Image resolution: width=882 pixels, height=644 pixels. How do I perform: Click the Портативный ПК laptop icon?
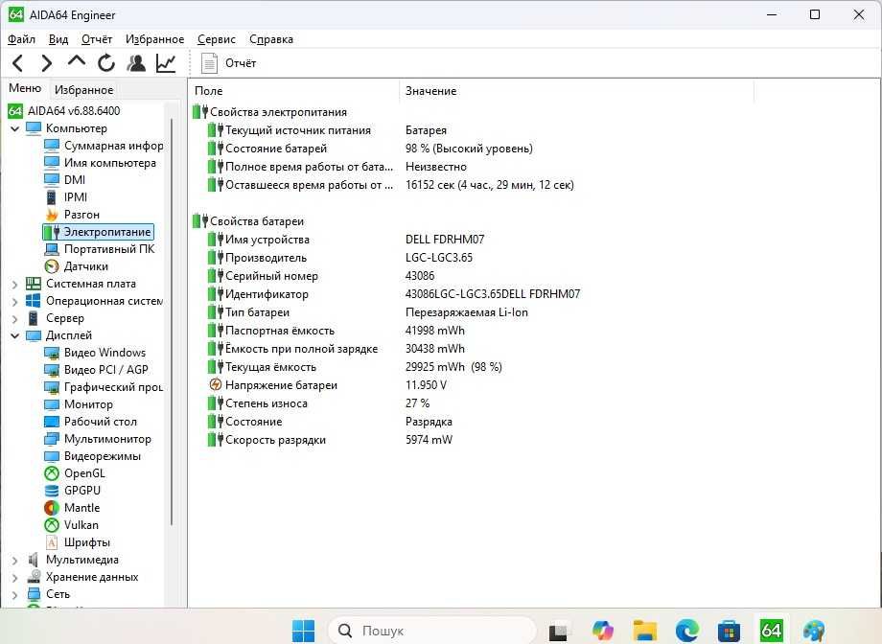tap(52, 249)
